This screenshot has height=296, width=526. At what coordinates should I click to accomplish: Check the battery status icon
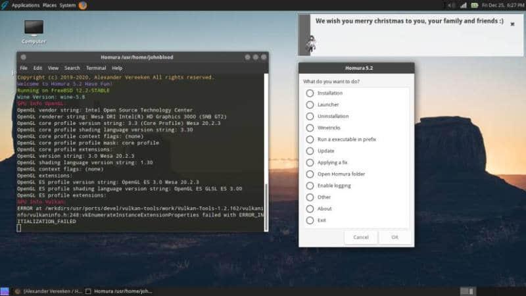[475, 5]
